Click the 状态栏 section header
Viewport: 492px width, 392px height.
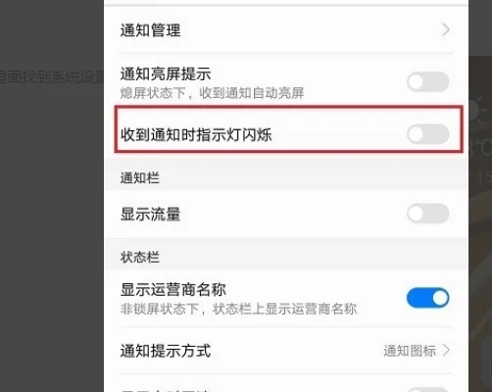(x=140, y=257)
